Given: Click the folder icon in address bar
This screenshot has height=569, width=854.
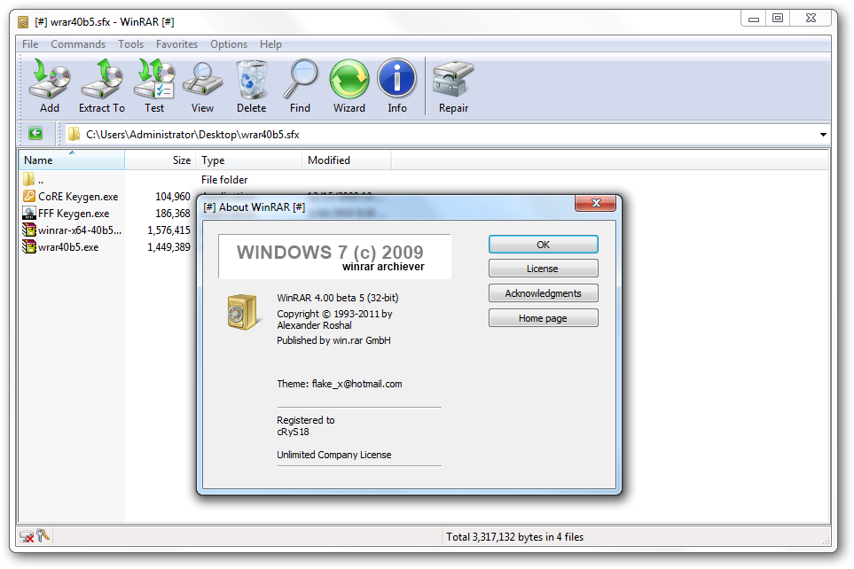Looking at the screenshot, I should pos(74,134).
